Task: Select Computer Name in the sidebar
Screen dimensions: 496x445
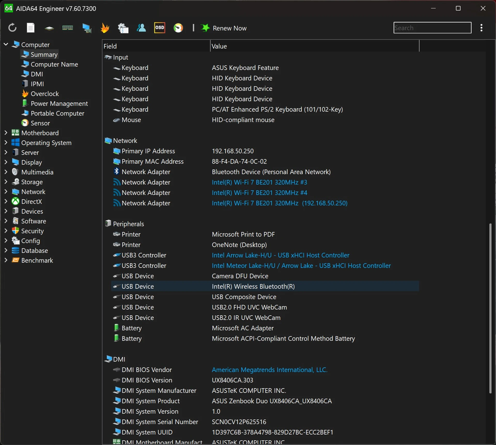Action: click(50, 64)
